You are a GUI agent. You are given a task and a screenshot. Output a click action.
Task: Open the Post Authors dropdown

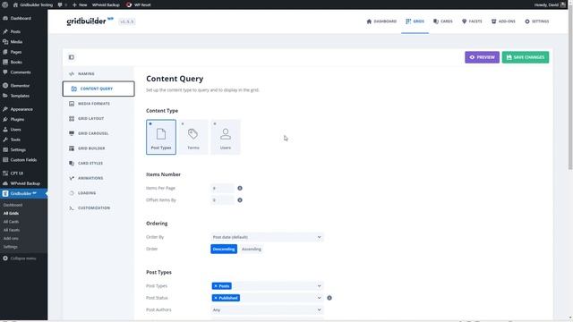pos(267,310)
